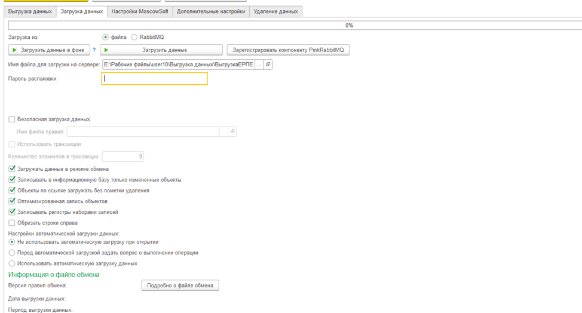
Task: Click "Зарегистрировать компоненту PinkRabbitMQ" button
Action: coord(288,50)
